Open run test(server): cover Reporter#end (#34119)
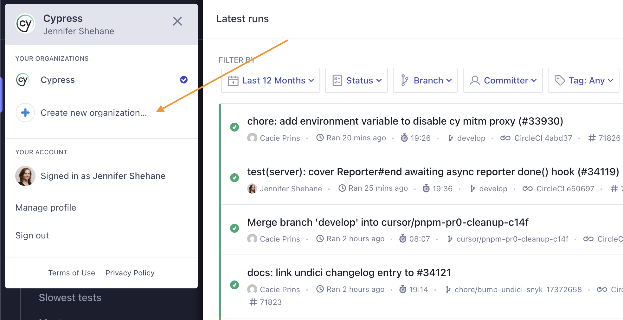The image size is (623, 320). (433, 172)
